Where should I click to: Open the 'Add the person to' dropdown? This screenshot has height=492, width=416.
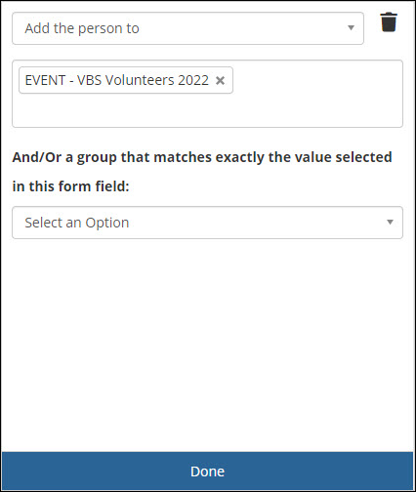(x=187, y=28)
